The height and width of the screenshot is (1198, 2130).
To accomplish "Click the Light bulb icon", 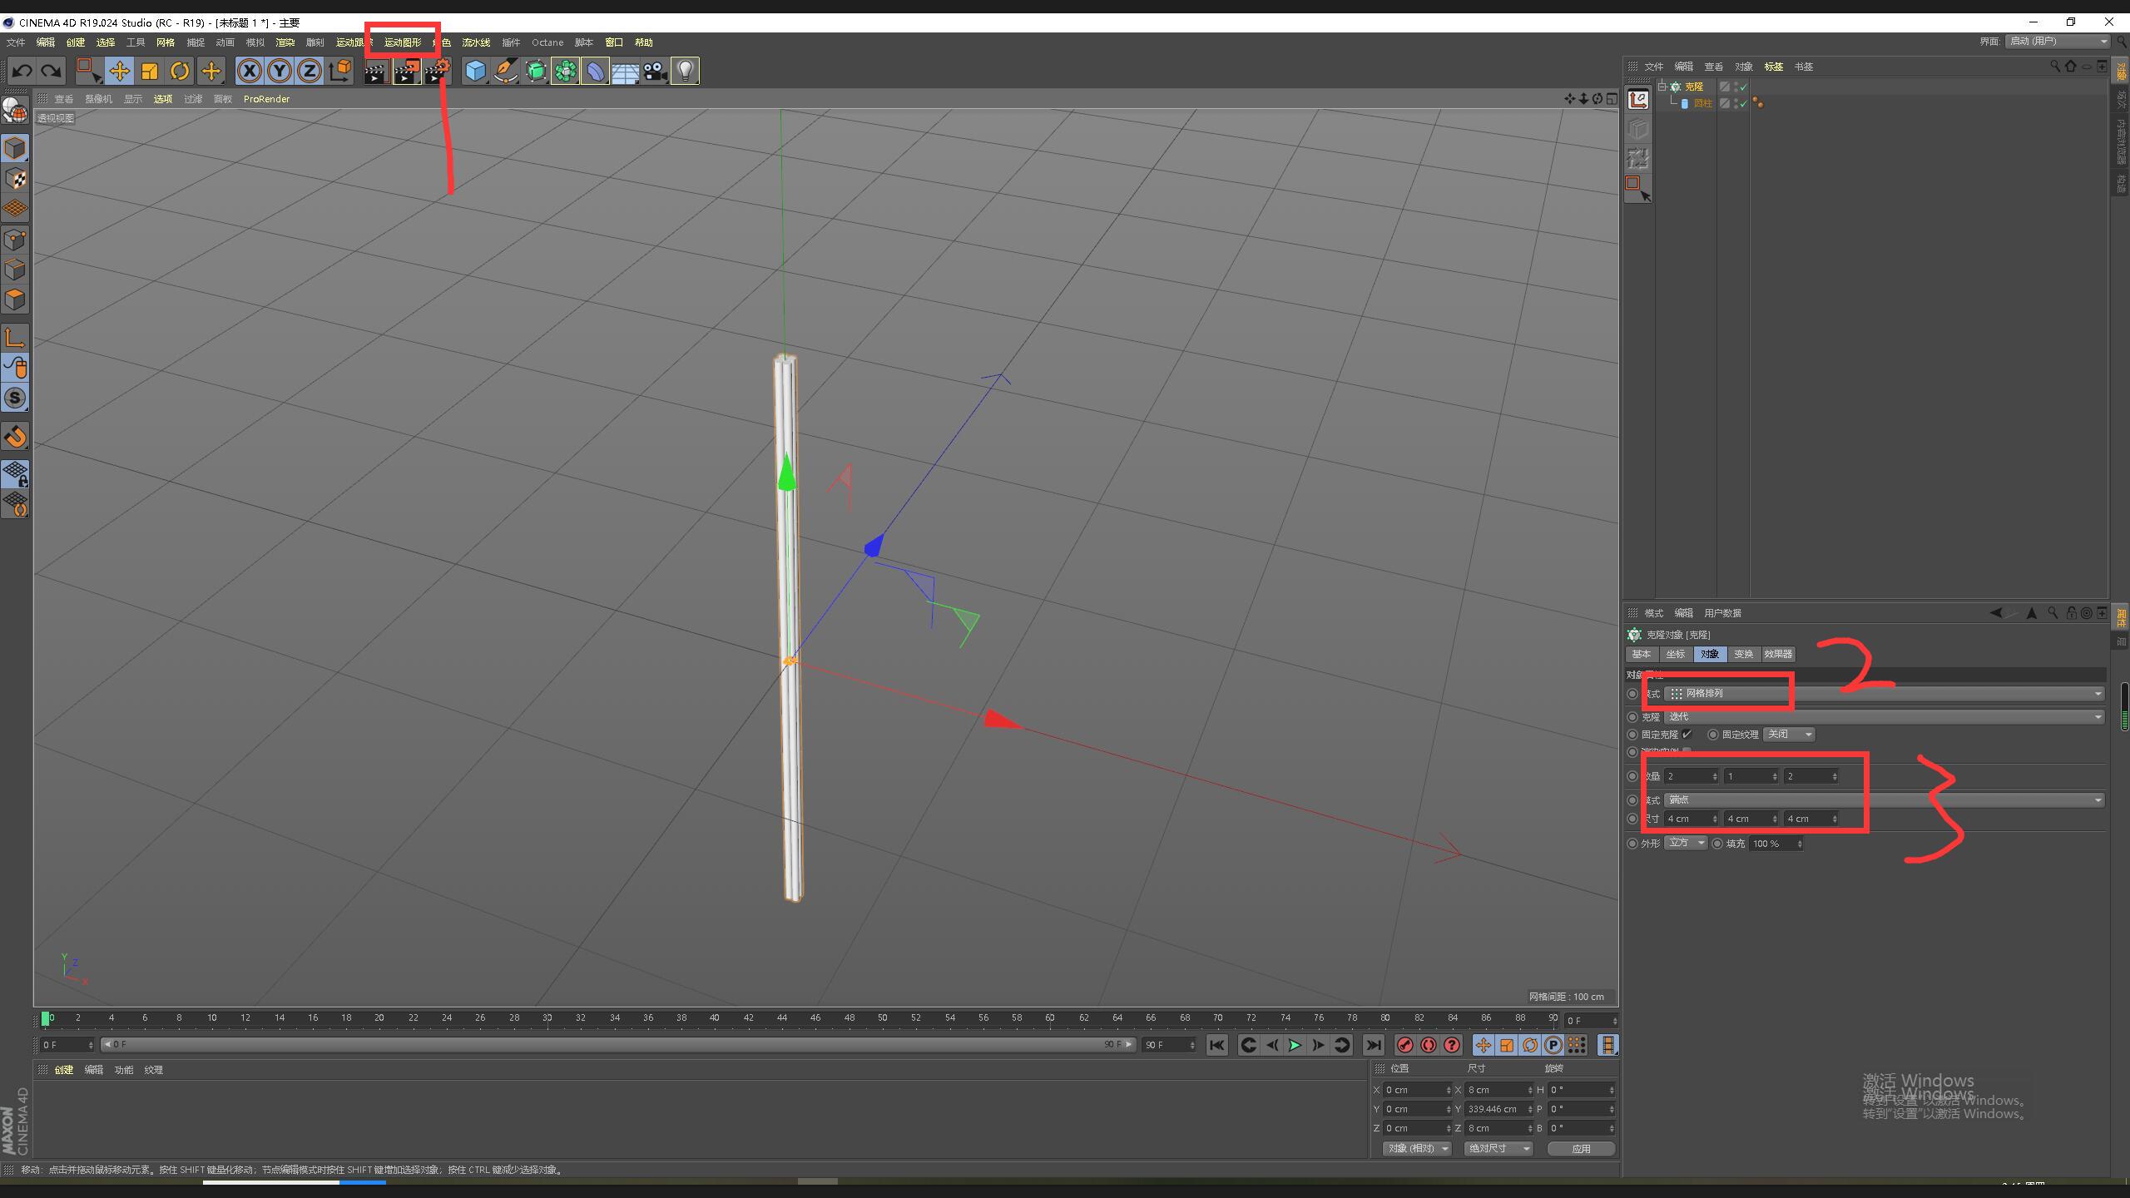I will tap(685, 72).
